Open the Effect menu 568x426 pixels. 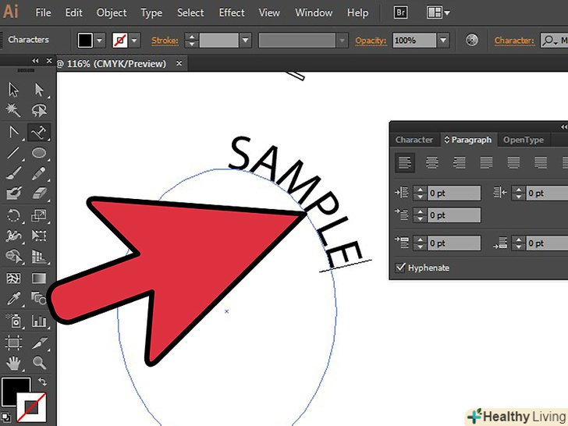(x=232, y=12)
